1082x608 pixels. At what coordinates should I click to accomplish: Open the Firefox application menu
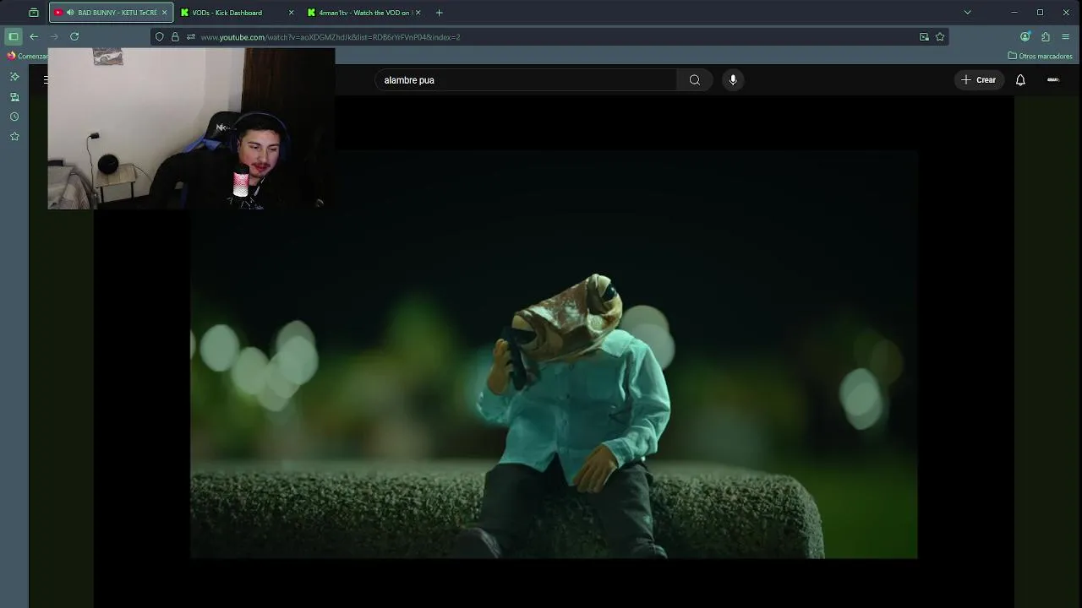tap(1066, 36)
